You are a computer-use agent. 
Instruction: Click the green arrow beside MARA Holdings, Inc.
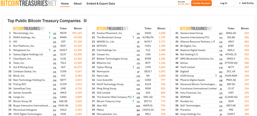click(50, 37)
